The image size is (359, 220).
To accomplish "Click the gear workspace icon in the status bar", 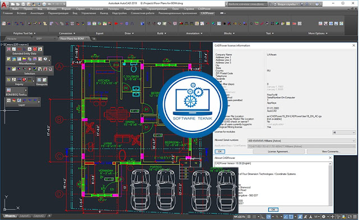I will click(x=324, y=217).
